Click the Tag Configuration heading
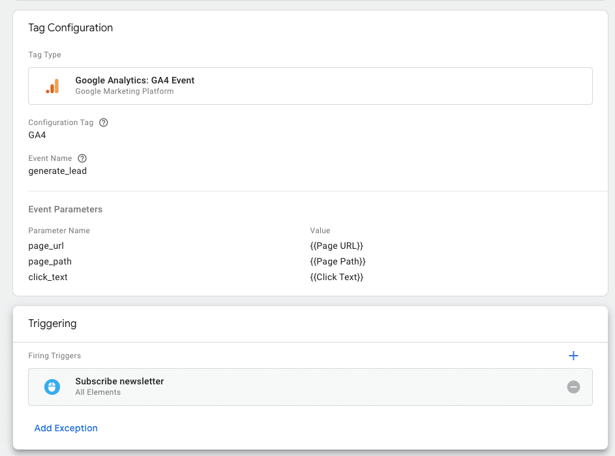Screen dimensions: 615x456 [x=70, y=28]
